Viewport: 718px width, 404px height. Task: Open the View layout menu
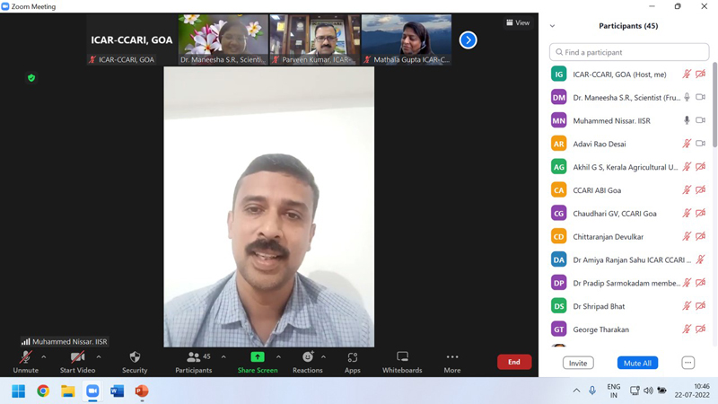[x=518, y=22]
